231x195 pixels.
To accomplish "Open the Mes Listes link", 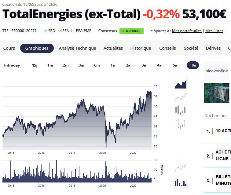I will 214,31.
